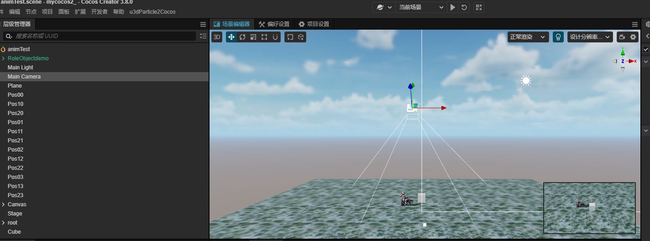Open hierarchy panel hamburger menu
650x241 pixels.
tap(203, 25)
